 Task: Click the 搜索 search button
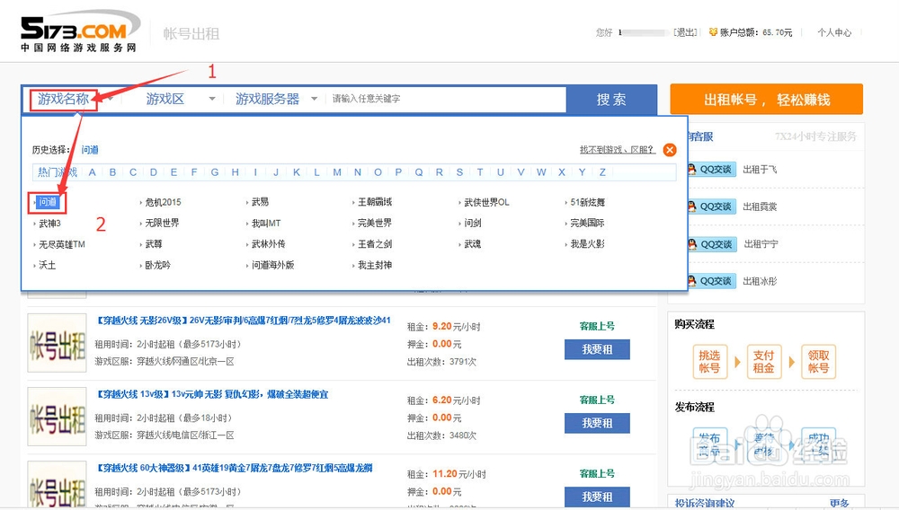click(611, 100)
